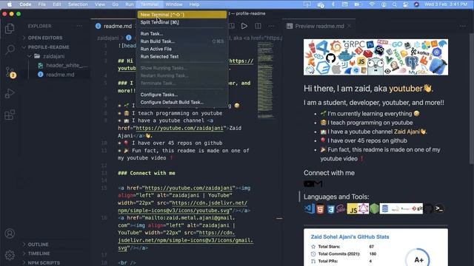Open Source Control view with 2 changes
Screen dimensions: 474x266
pyautogui.click(x=10, y=72)
